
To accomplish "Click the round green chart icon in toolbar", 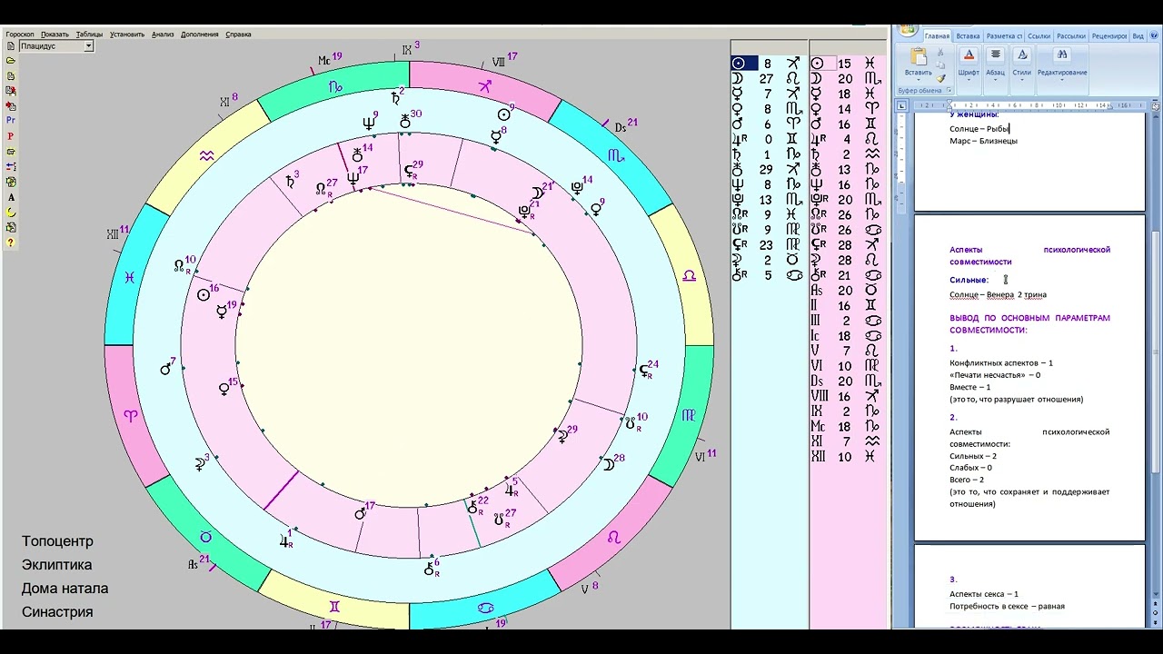I will pos(11,182).
